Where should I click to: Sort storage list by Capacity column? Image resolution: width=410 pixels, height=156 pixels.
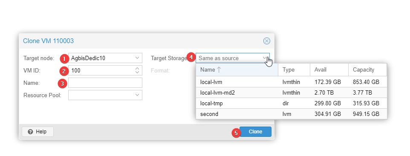[368, 70]
